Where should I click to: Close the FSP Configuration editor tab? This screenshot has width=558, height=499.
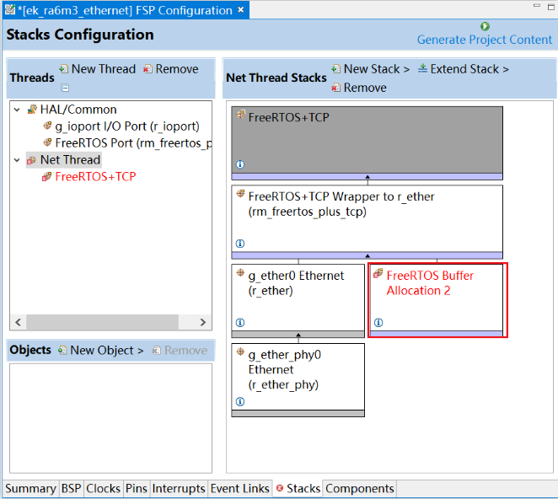pos(241,10)
